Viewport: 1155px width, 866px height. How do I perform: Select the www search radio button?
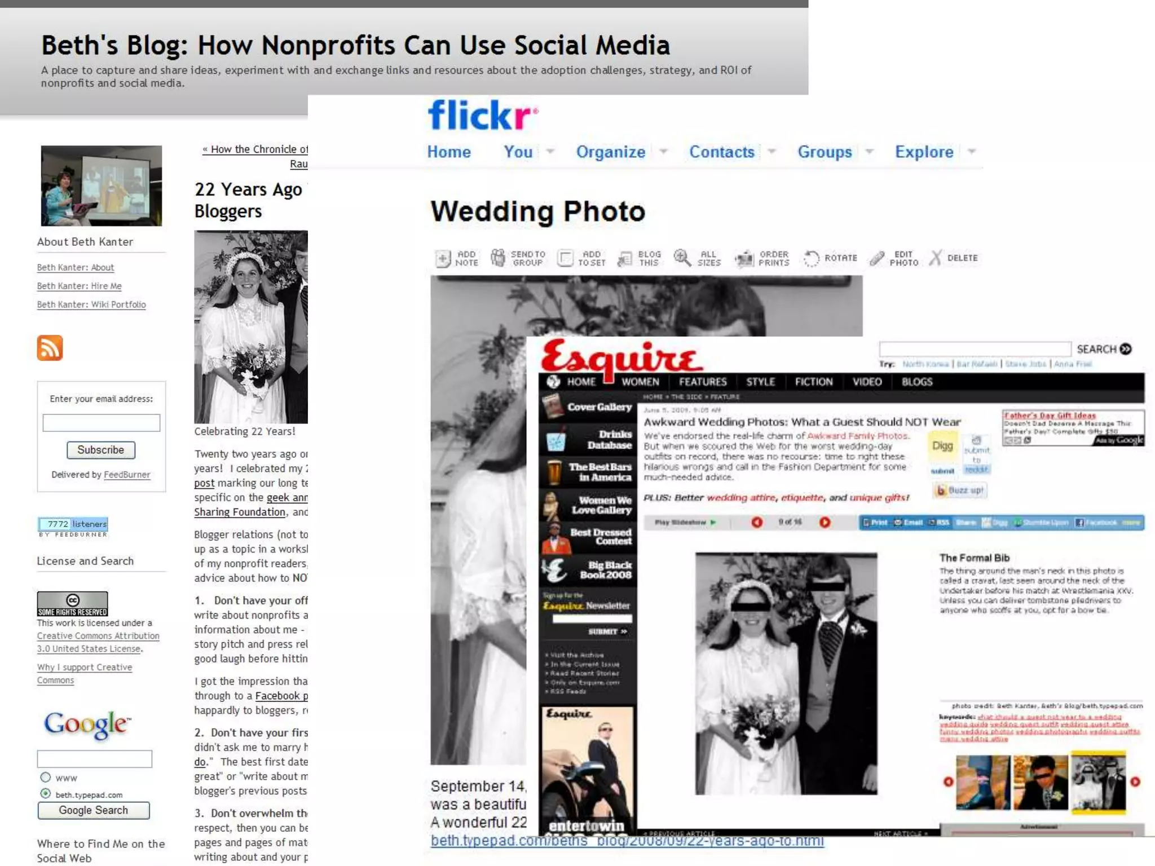tap(46, 777)
